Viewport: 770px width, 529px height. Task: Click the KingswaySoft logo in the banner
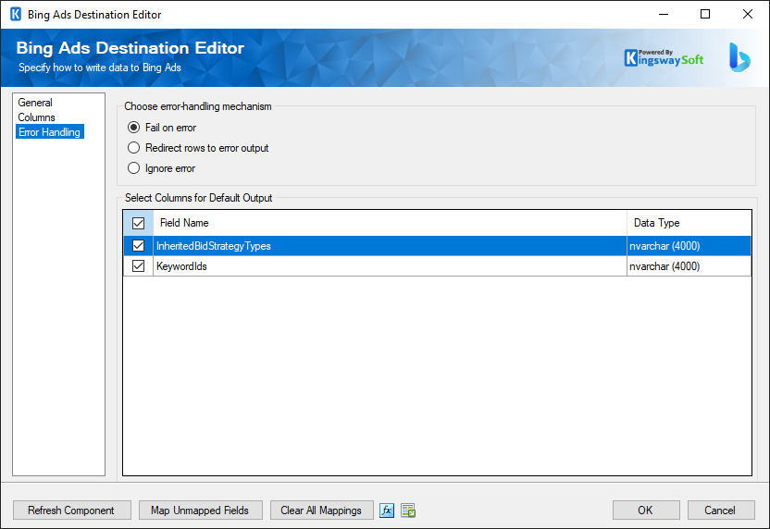point(664,58)
